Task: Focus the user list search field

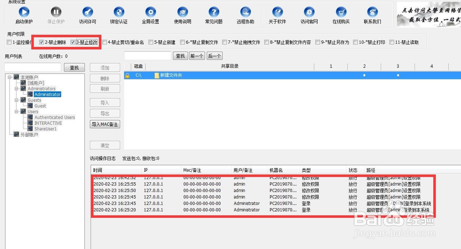Action: click(33, 68)
